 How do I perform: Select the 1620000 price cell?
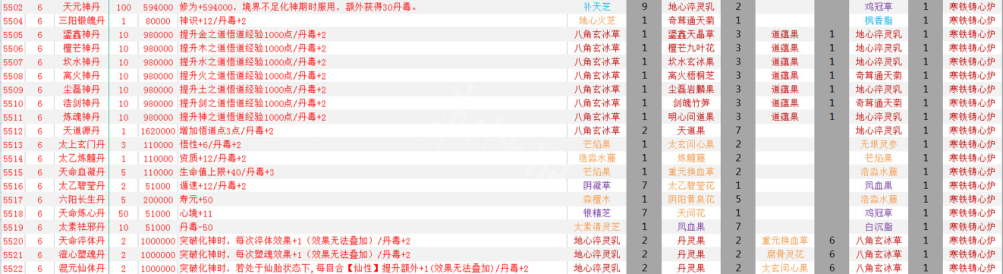pos(158,131)
